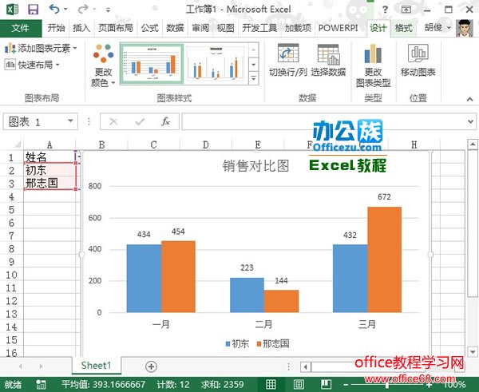
Task: Click vertical scrollbar up arrow
Action: point(473,145)
